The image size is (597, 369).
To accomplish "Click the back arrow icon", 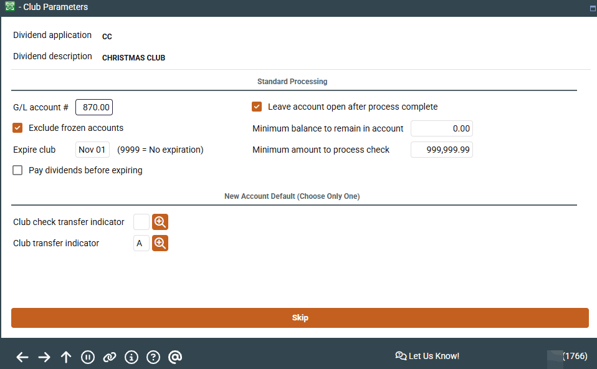I will tap(22, 357).
